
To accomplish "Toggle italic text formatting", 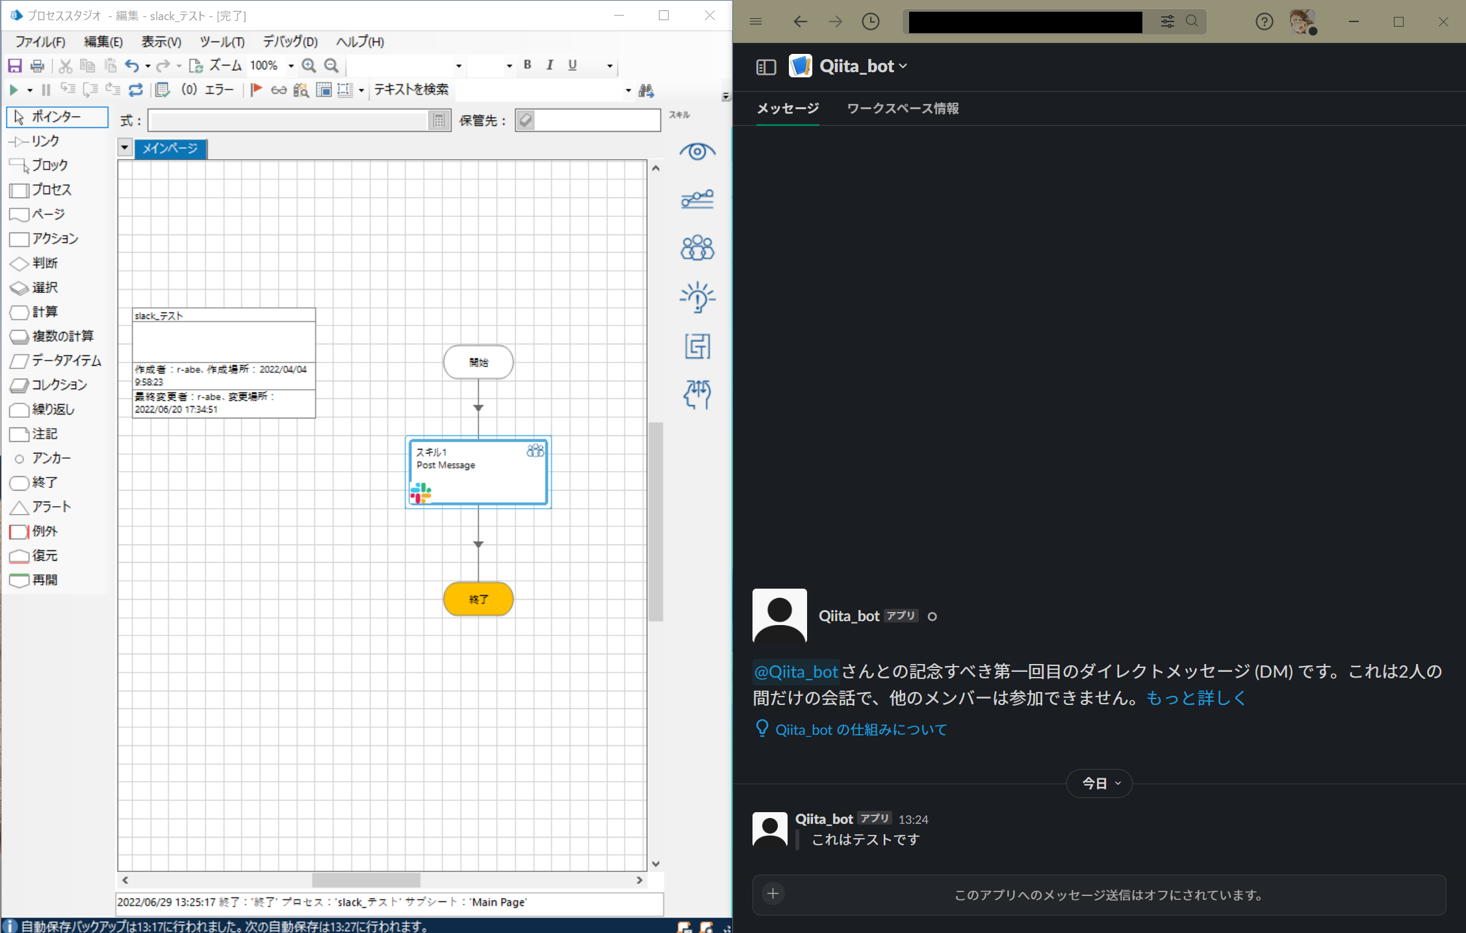I will click(550, 65).
